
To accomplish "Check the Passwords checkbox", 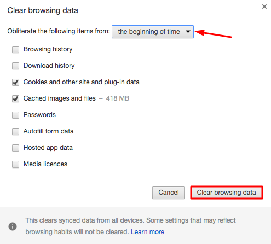I will click(x=15, y=115).
